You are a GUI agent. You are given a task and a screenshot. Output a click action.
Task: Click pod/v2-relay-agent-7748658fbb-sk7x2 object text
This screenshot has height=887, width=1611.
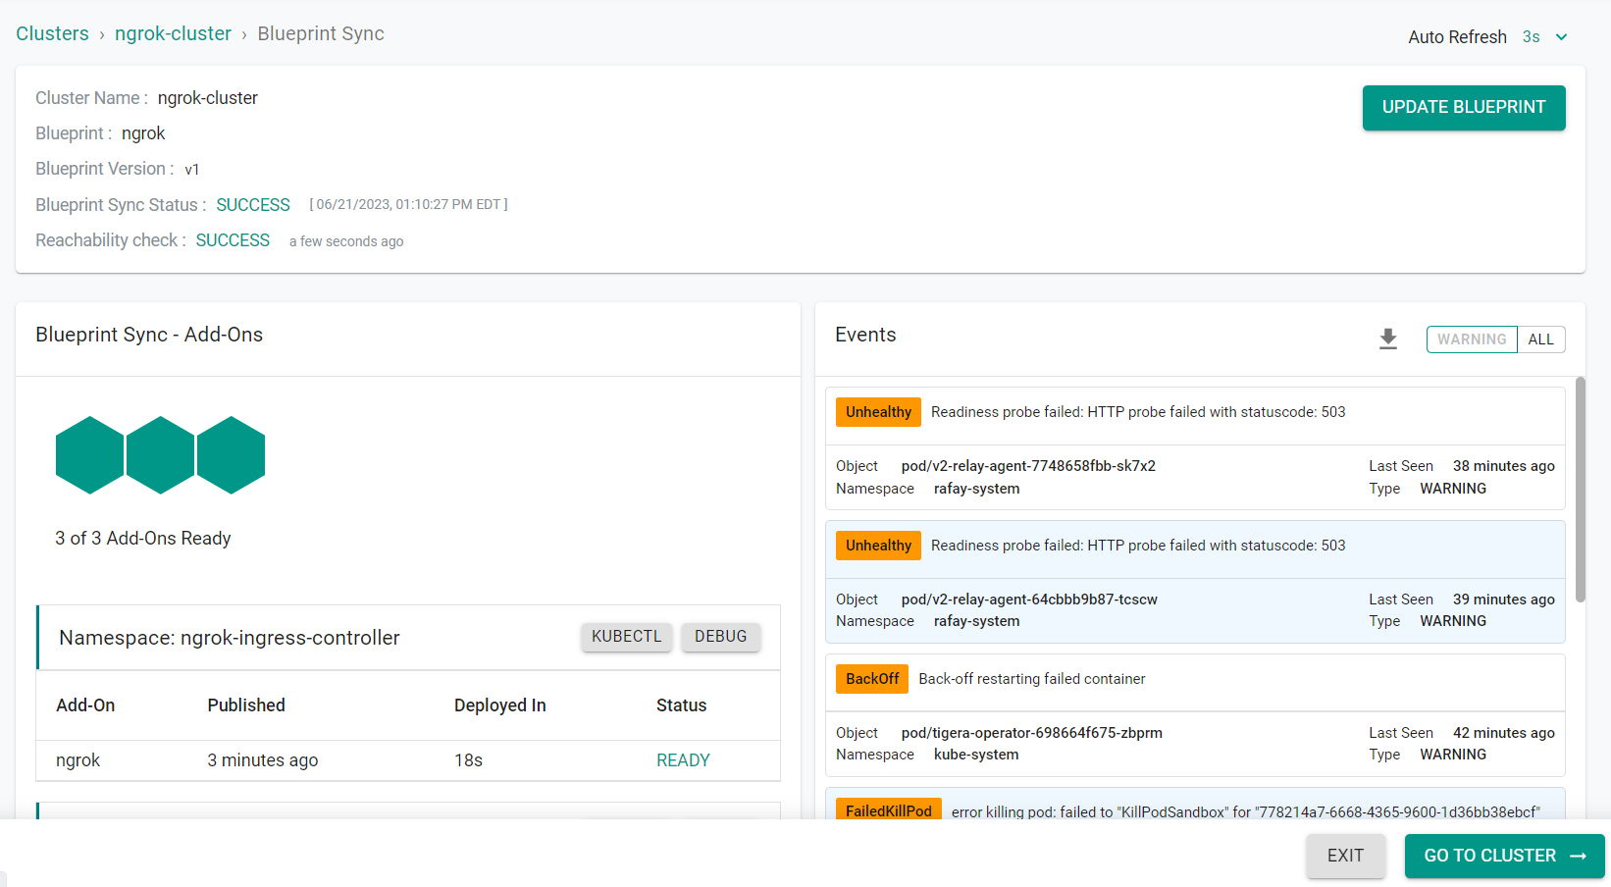point(1028,466)
